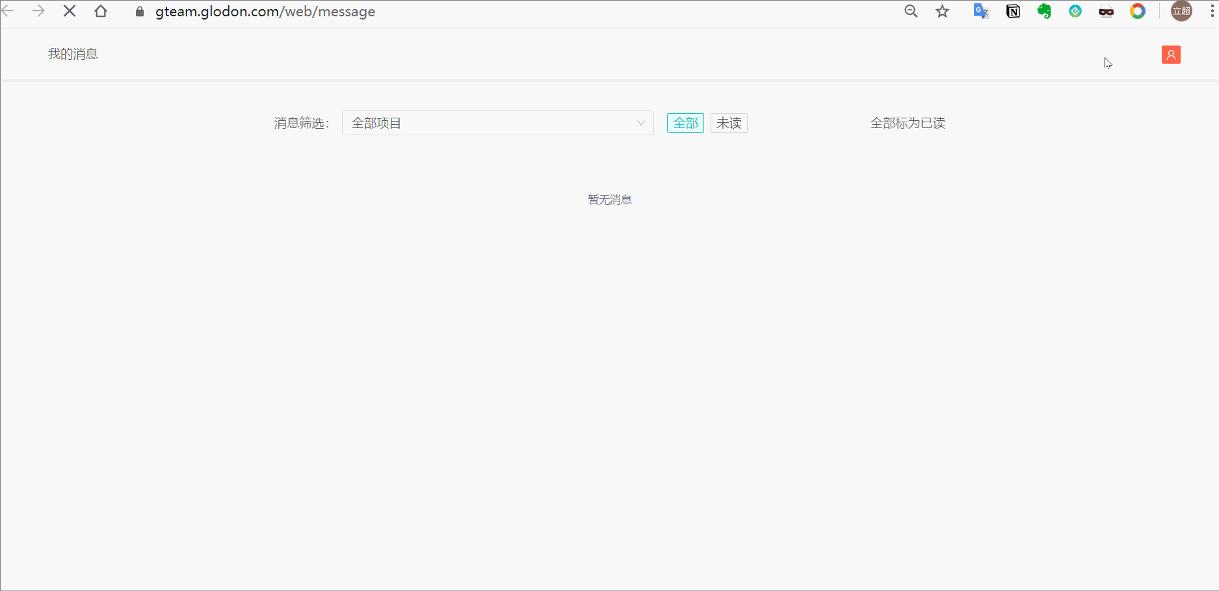Screen dimensions: 1219x591
Task: Open Evernote elephant extension icon
Action: click(x=1044, y=11)
